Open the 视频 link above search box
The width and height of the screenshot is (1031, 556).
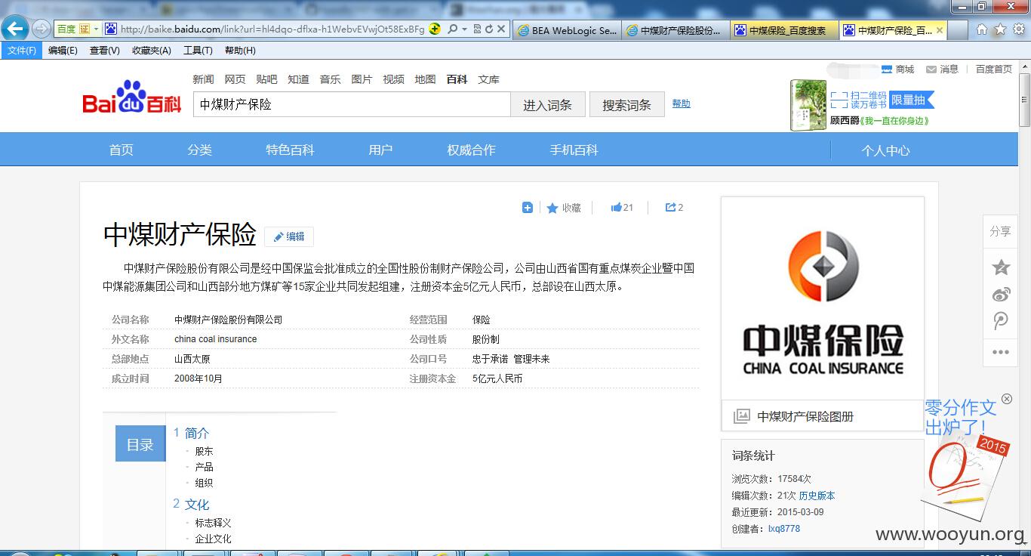pyautogui.click(x=393, y=79)
